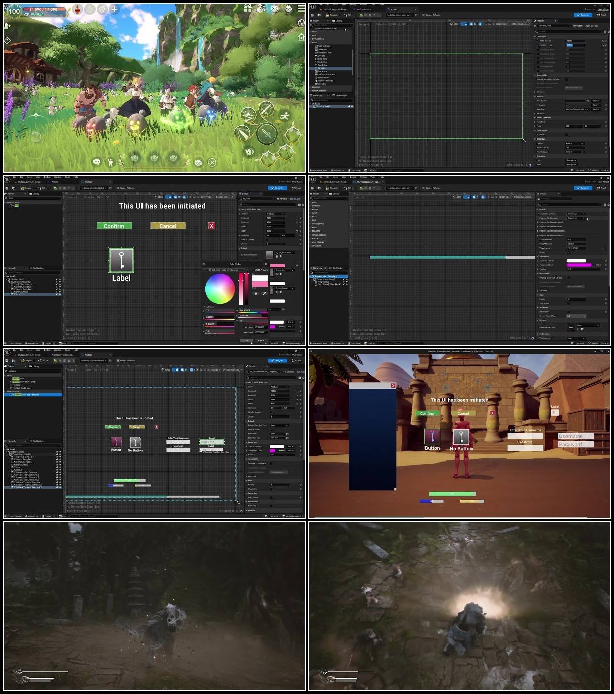Tap the running figure sprint icon

pyautogui.click(x=285, y=116)
